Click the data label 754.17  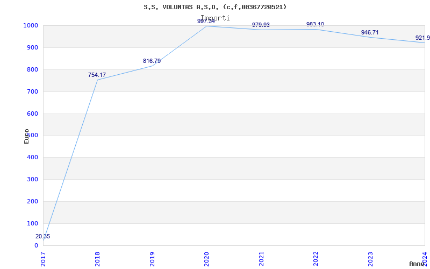(97, 75)
